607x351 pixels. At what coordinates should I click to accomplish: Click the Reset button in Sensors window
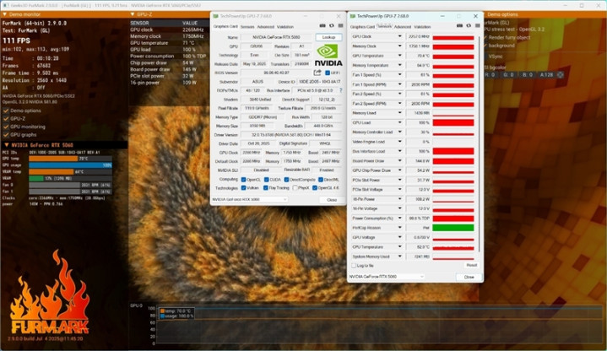(x=471, y=265)
